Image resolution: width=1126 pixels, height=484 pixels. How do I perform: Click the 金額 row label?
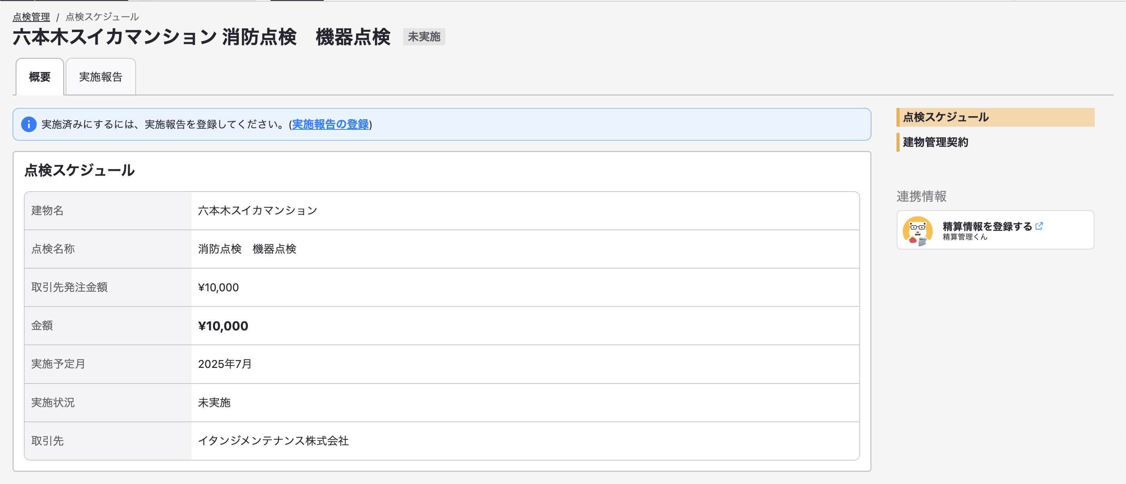coord(42,326)
